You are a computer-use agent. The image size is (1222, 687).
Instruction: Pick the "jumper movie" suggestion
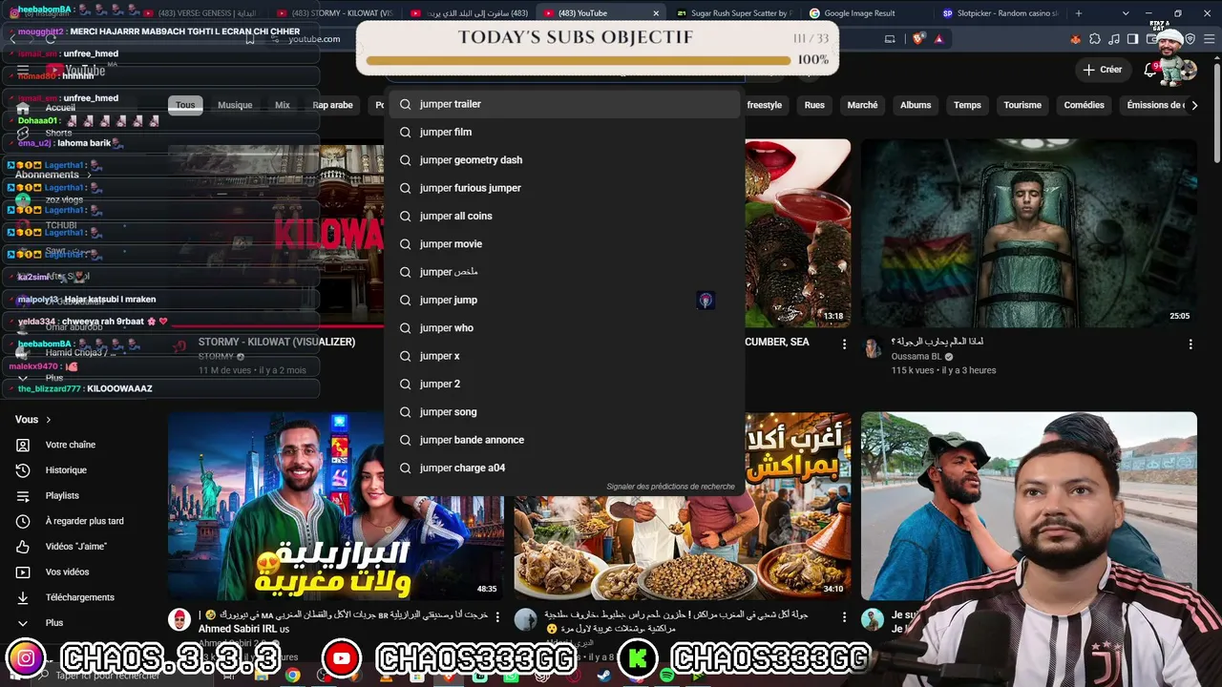pyautogui.click(x=563, y=244)
